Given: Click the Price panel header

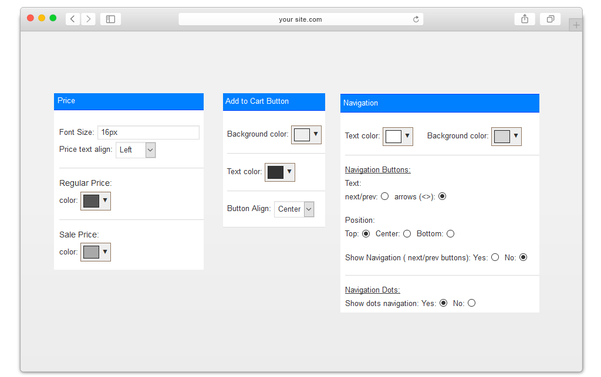Looking at the screenshot, I should [129, 101].
